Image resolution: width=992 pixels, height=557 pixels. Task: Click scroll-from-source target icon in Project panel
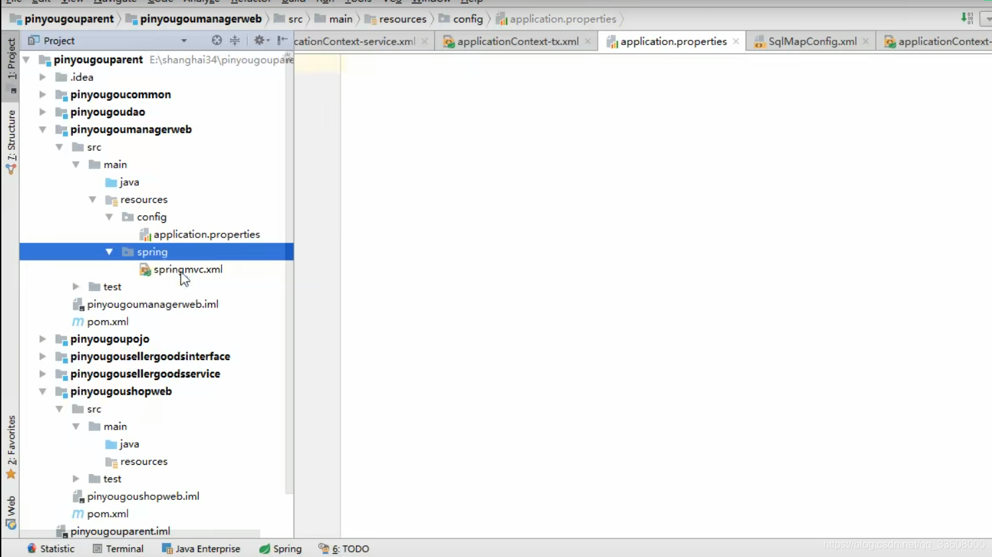coord(216,40)
